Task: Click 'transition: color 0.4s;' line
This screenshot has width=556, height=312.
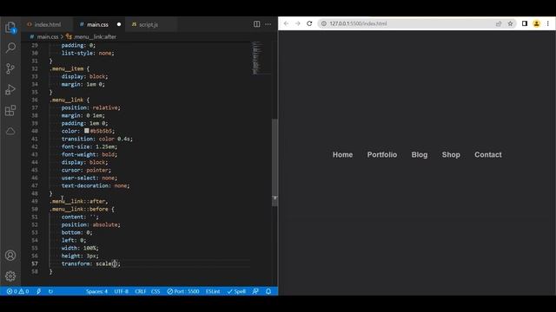Action: coord(96,139)
